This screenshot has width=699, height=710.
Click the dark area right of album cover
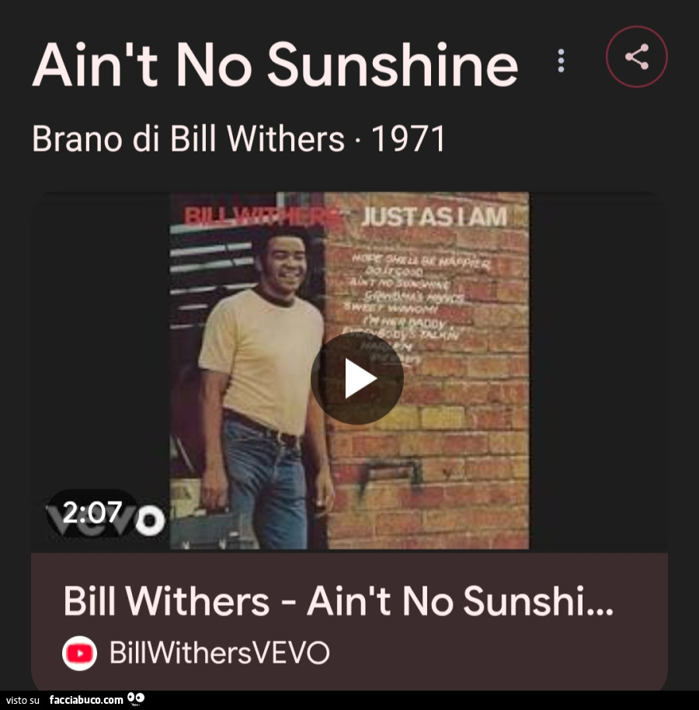click(598, 371)
